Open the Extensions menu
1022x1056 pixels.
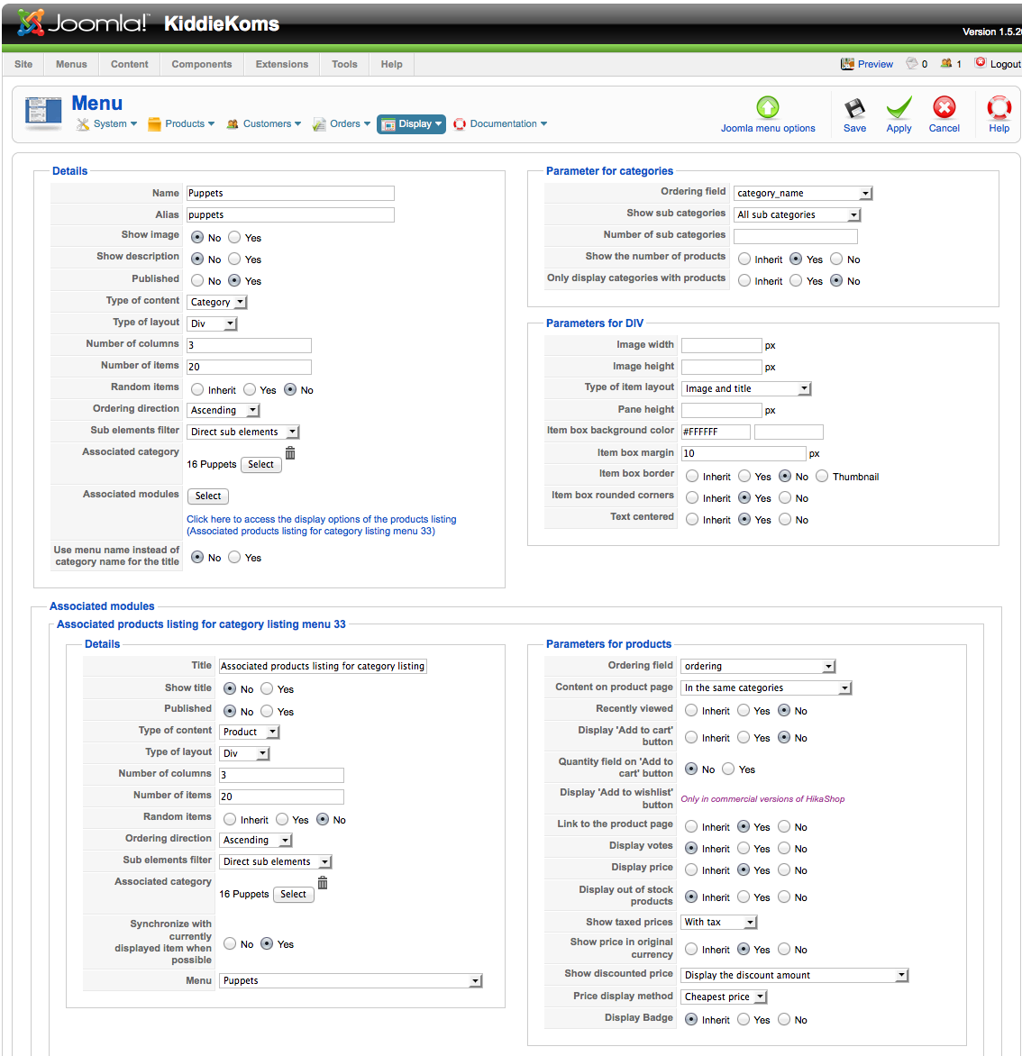(x=281, y=64)
